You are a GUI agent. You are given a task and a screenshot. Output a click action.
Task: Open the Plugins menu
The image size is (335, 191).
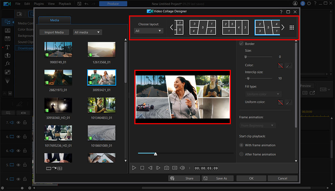(39, 4)
